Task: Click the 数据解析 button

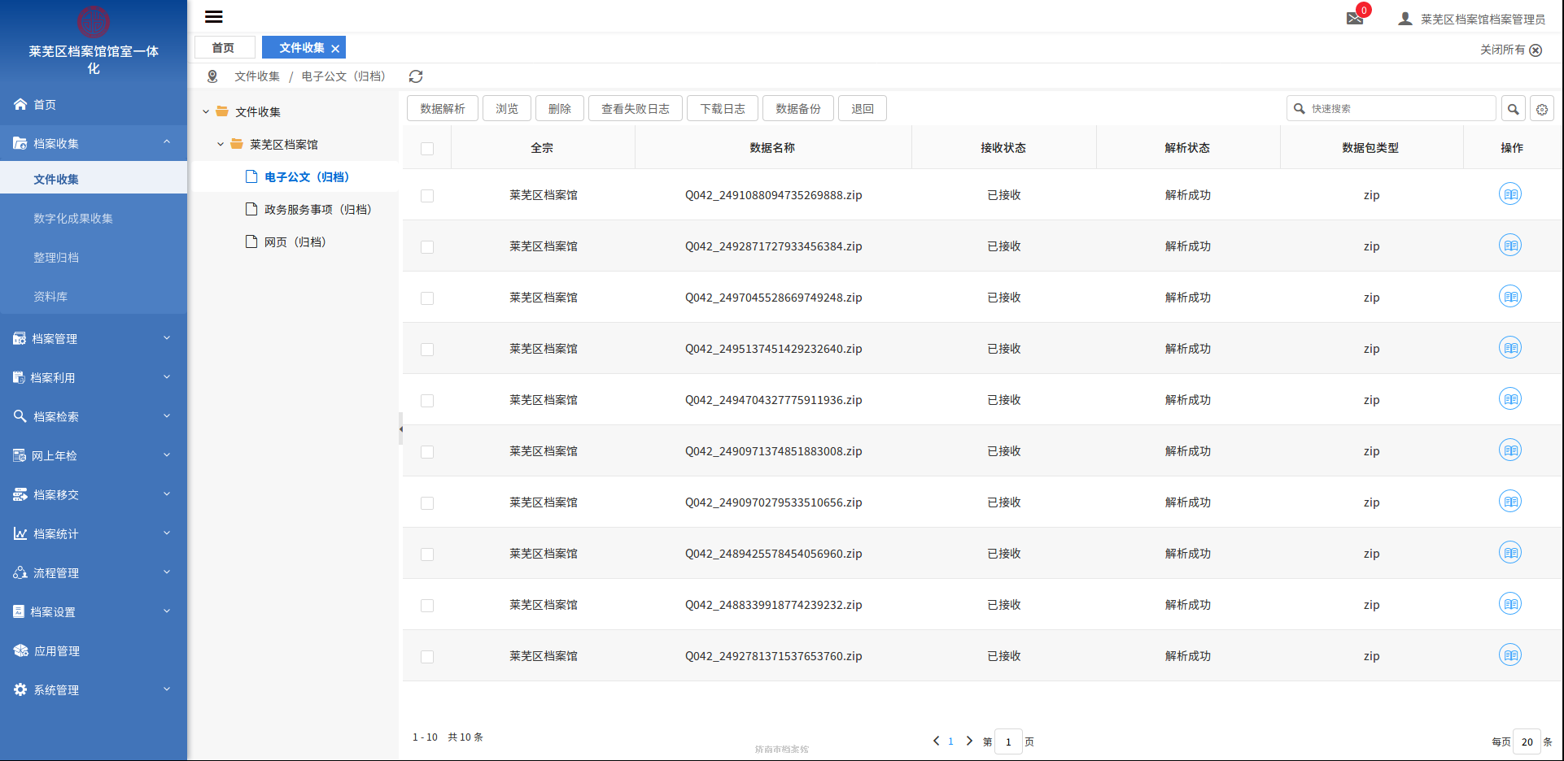Action: point(442,109)
